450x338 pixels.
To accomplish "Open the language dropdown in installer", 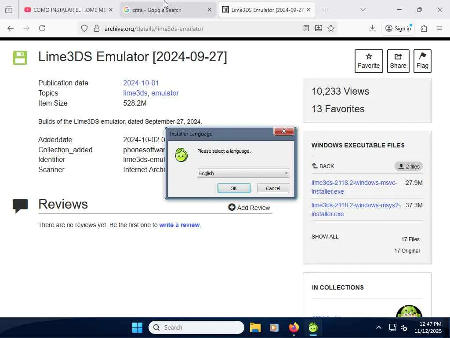I will [243, 173].
